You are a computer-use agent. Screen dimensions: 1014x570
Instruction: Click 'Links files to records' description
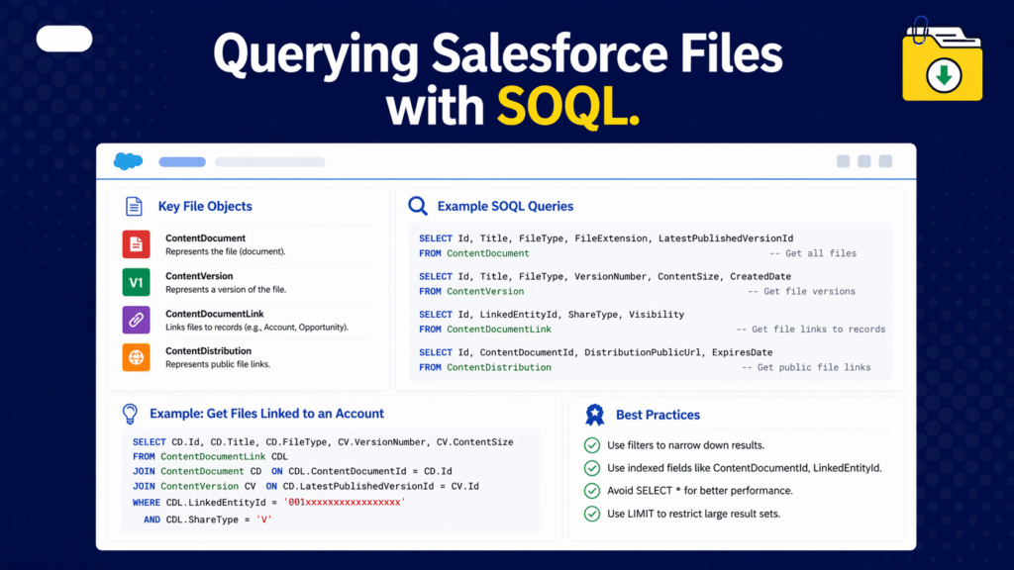tap(256, 327)
